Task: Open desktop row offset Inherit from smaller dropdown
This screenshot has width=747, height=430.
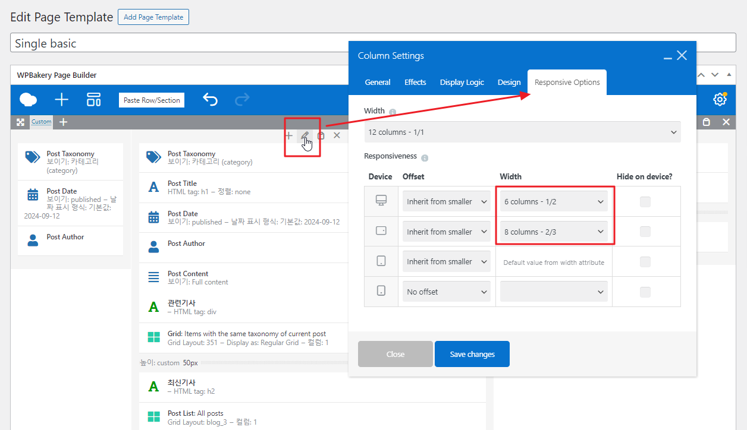Action: 447,201
